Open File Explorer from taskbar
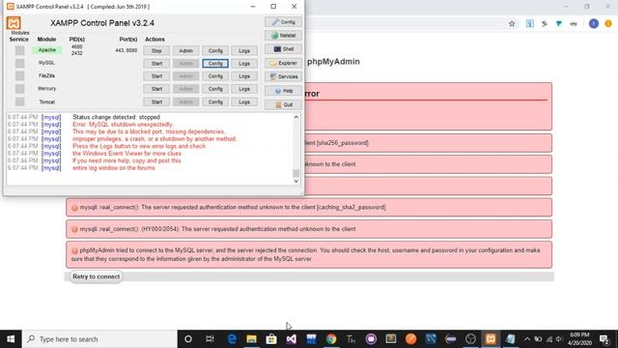This screenshot has width=618, height=348. [x=251, y=339]
